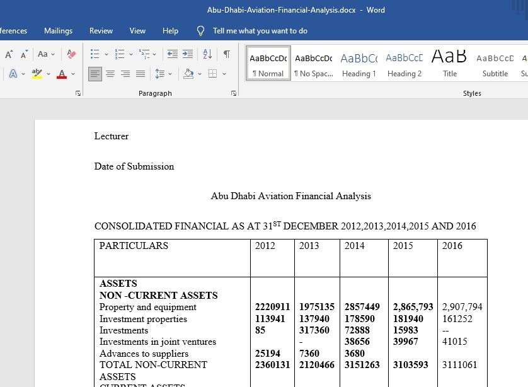Apply red font color
The image size is (528, 387).
62,73
